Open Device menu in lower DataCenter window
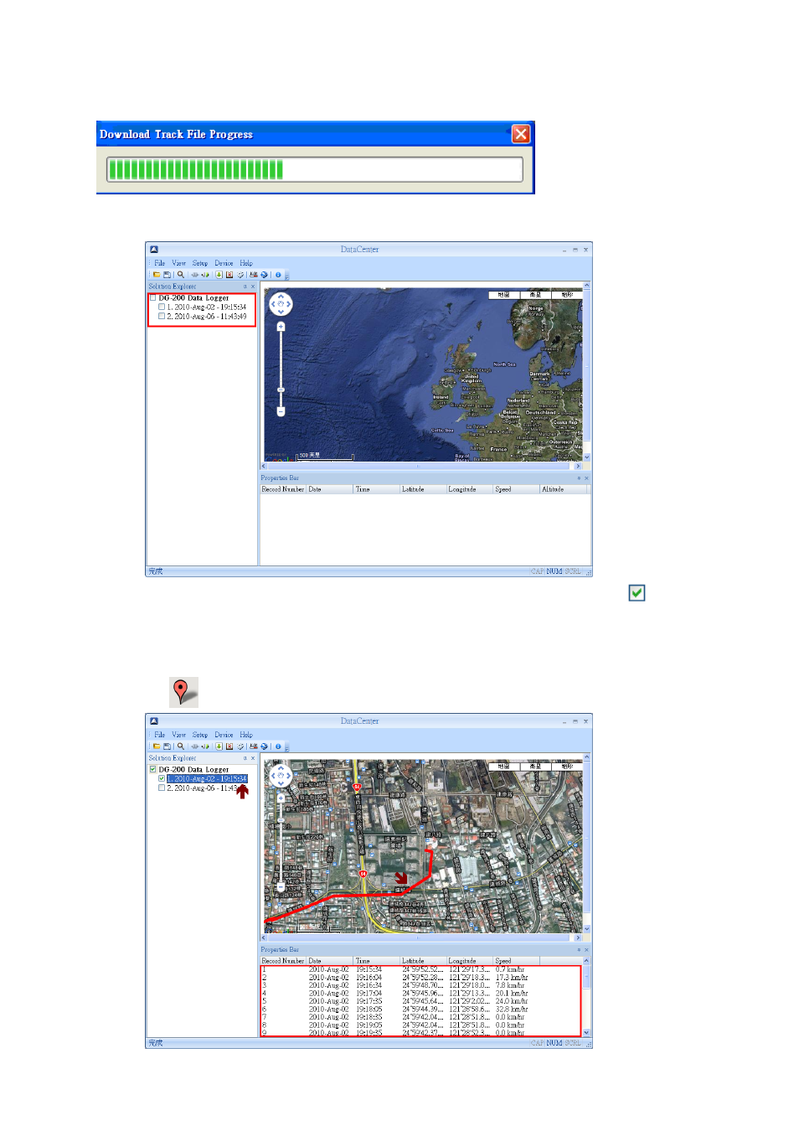Screen dimensions: 799x1131 coord(224,735)
